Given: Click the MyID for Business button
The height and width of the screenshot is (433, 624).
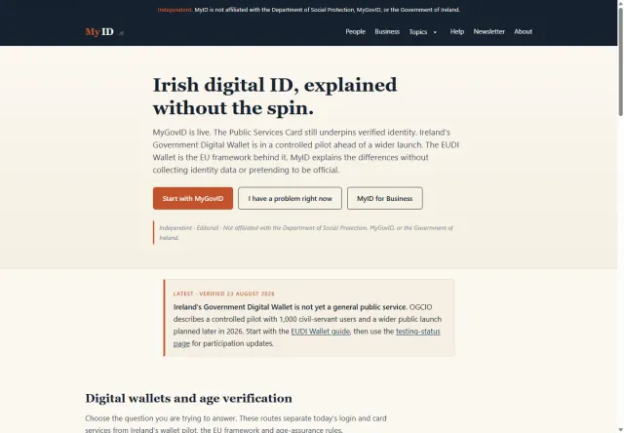Looking at the screenshot, I should [384, 198].
